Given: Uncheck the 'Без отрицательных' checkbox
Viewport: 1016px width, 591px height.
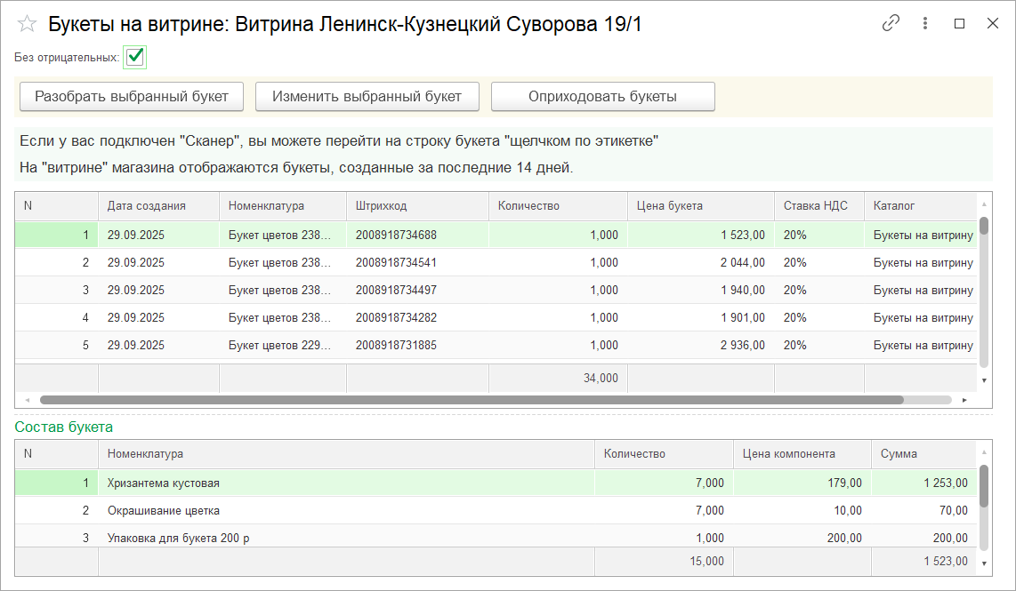Looking at the screenshot, I should point(135,58).
